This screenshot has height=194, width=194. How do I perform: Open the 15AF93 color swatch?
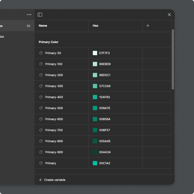pos(95,97)
